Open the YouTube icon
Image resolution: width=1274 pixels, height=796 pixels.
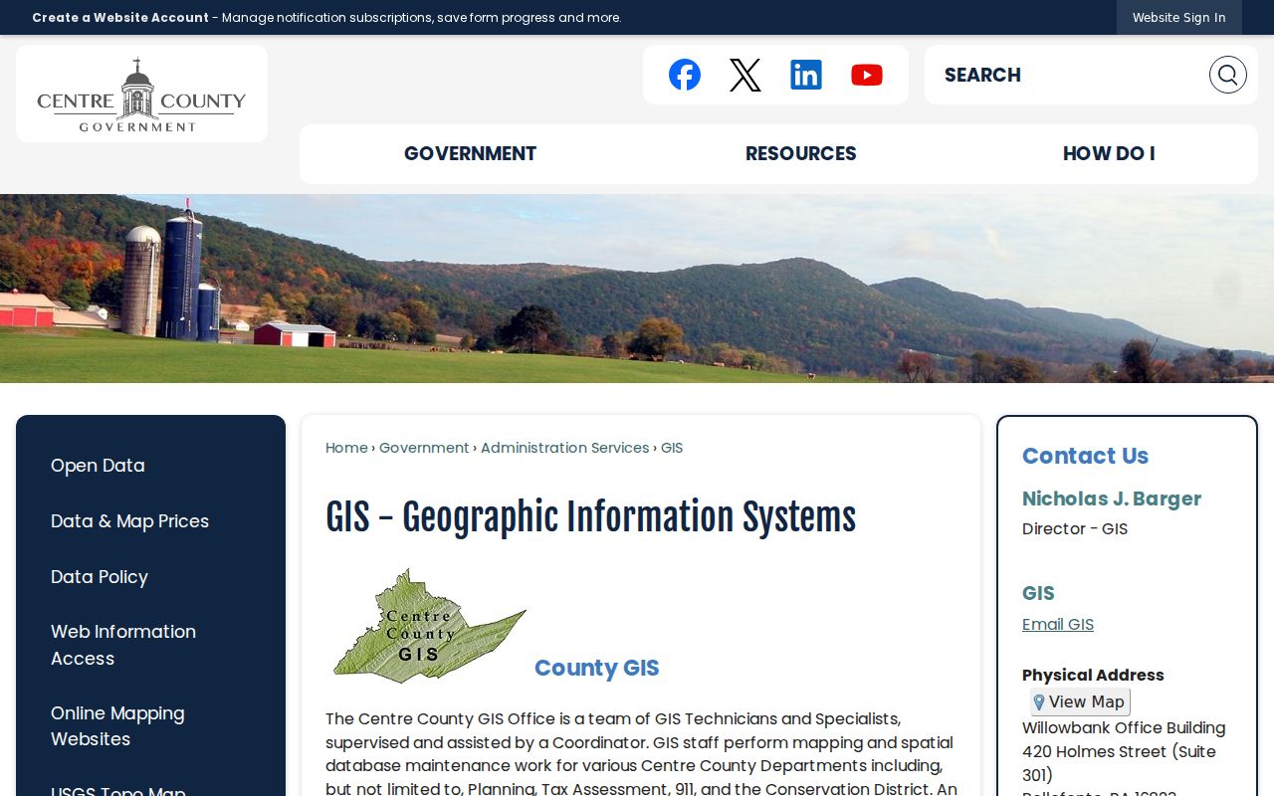(867, 75)
